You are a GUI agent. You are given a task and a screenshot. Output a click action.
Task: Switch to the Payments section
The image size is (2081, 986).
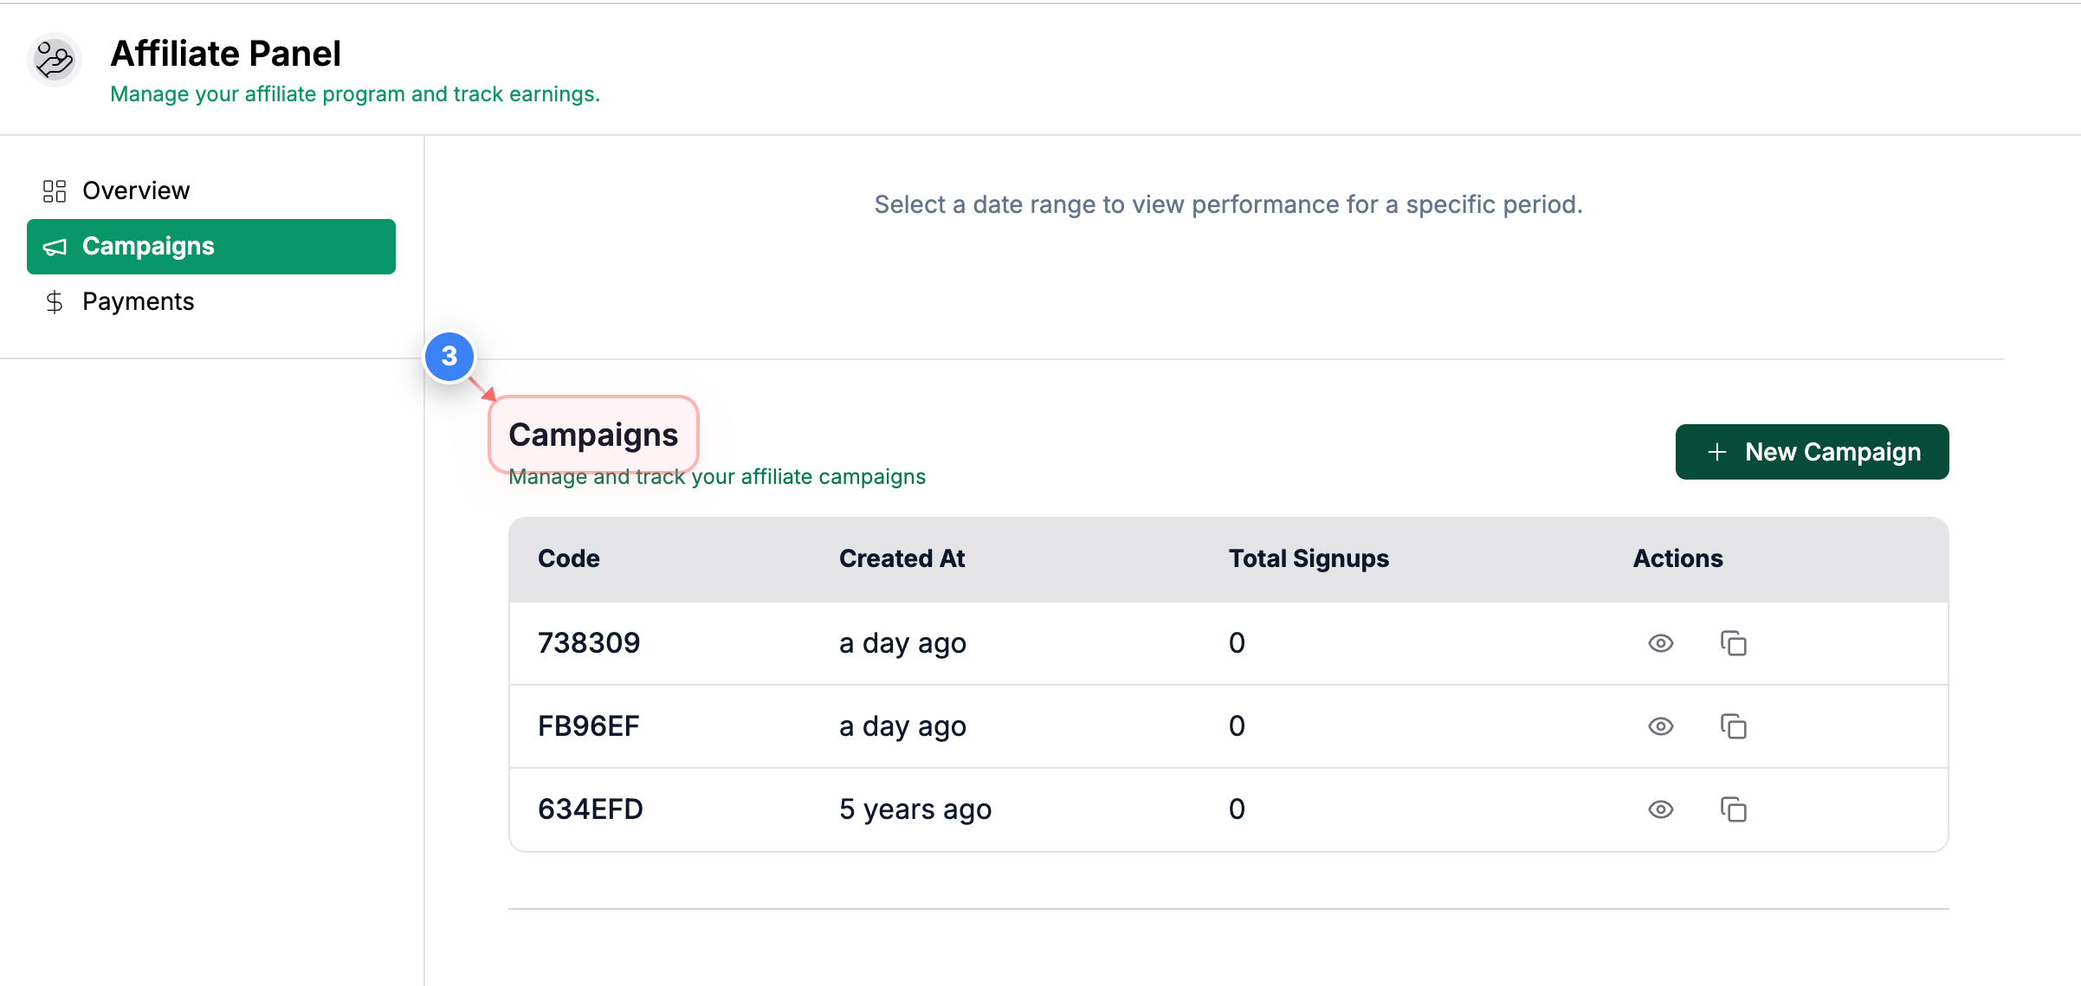pos(138,301)
